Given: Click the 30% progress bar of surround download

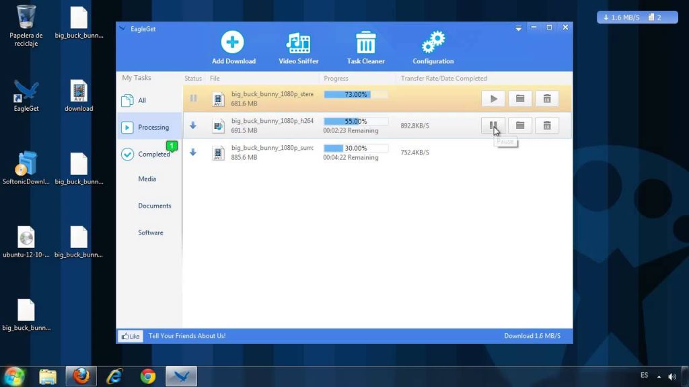Looking at the screenshot, I should (355, 148).
